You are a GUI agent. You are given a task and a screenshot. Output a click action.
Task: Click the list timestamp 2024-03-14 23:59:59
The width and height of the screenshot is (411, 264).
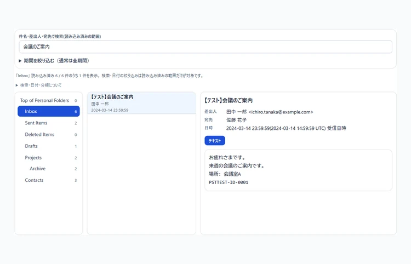[x=110, y=110]
